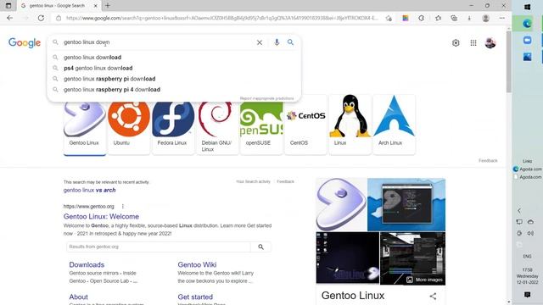Open Photos app from the taskbar
The image size is (543, 305).
[x=528, y=57]
